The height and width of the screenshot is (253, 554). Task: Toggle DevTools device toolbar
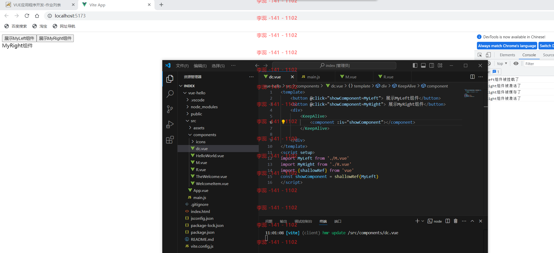click(x=488, y=55)
